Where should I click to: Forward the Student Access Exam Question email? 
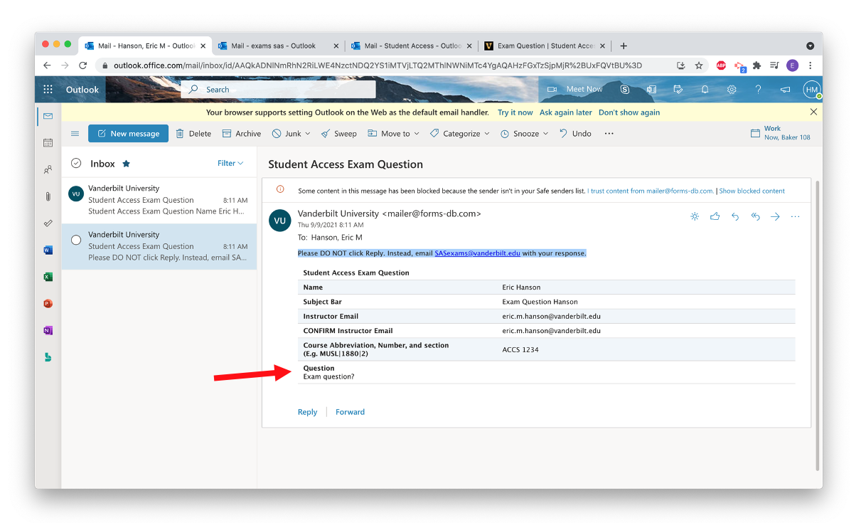click(x=350, y=411)
